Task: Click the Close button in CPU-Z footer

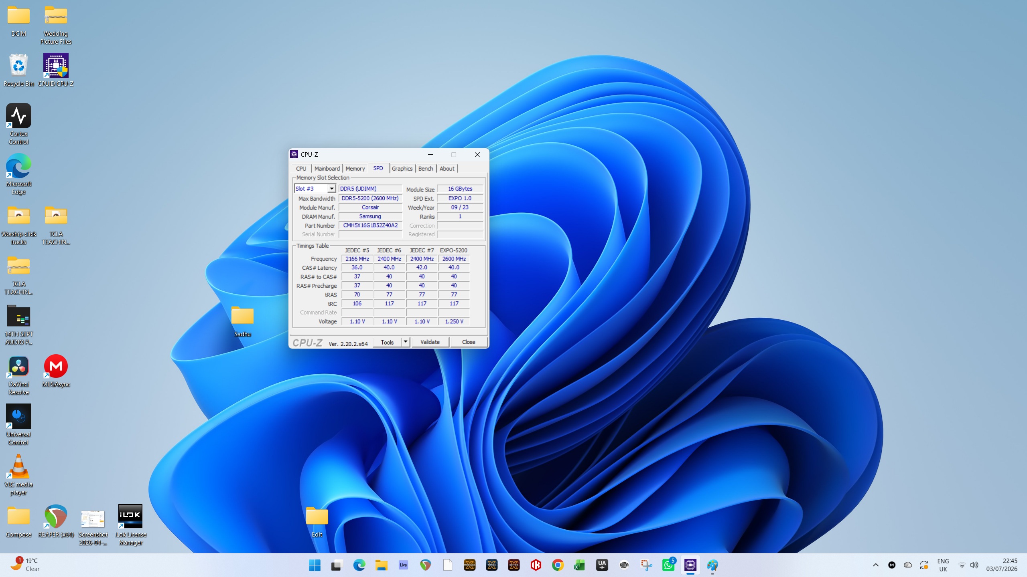Action: pyautogui.click(x=469, y=342)
